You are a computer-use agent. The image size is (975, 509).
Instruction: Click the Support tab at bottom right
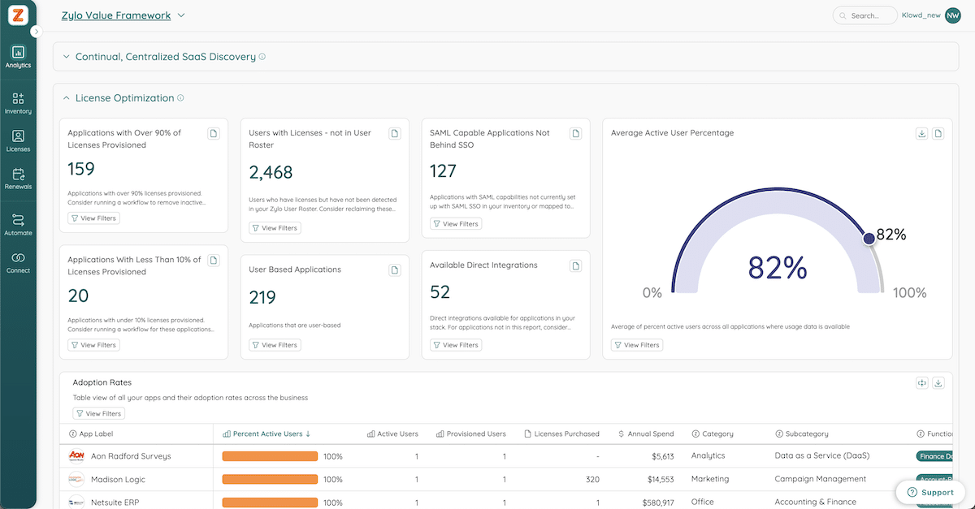(931, 492)
